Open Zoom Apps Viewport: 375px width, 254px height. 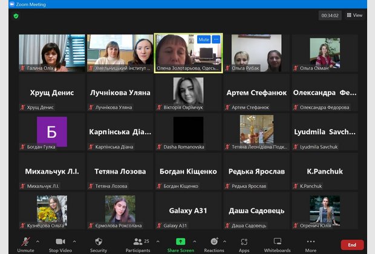244,245
